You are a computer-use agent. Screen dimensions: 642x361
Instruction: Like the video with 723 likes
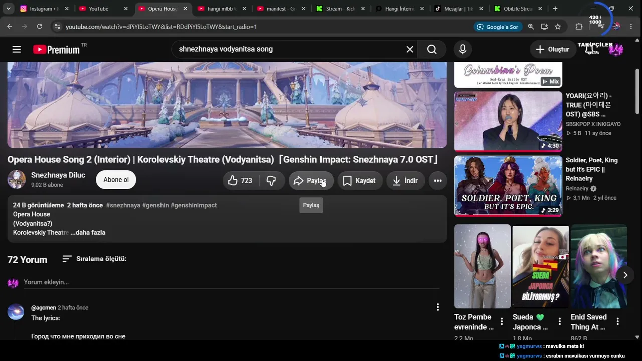tap(240, 180)
